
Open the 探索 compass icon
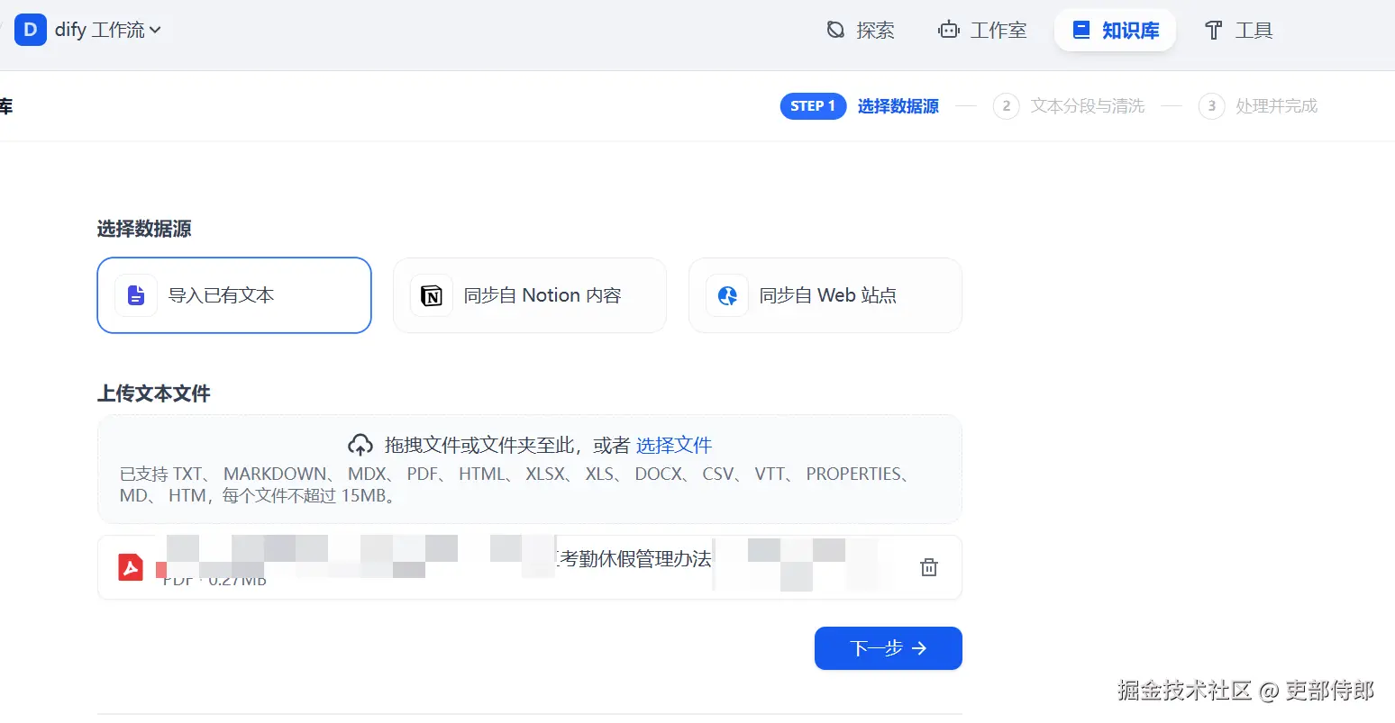point(834,29)
